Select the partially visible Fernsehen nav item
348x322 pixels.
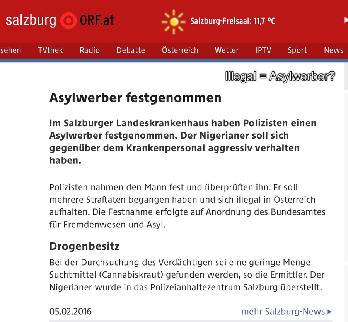10,50
